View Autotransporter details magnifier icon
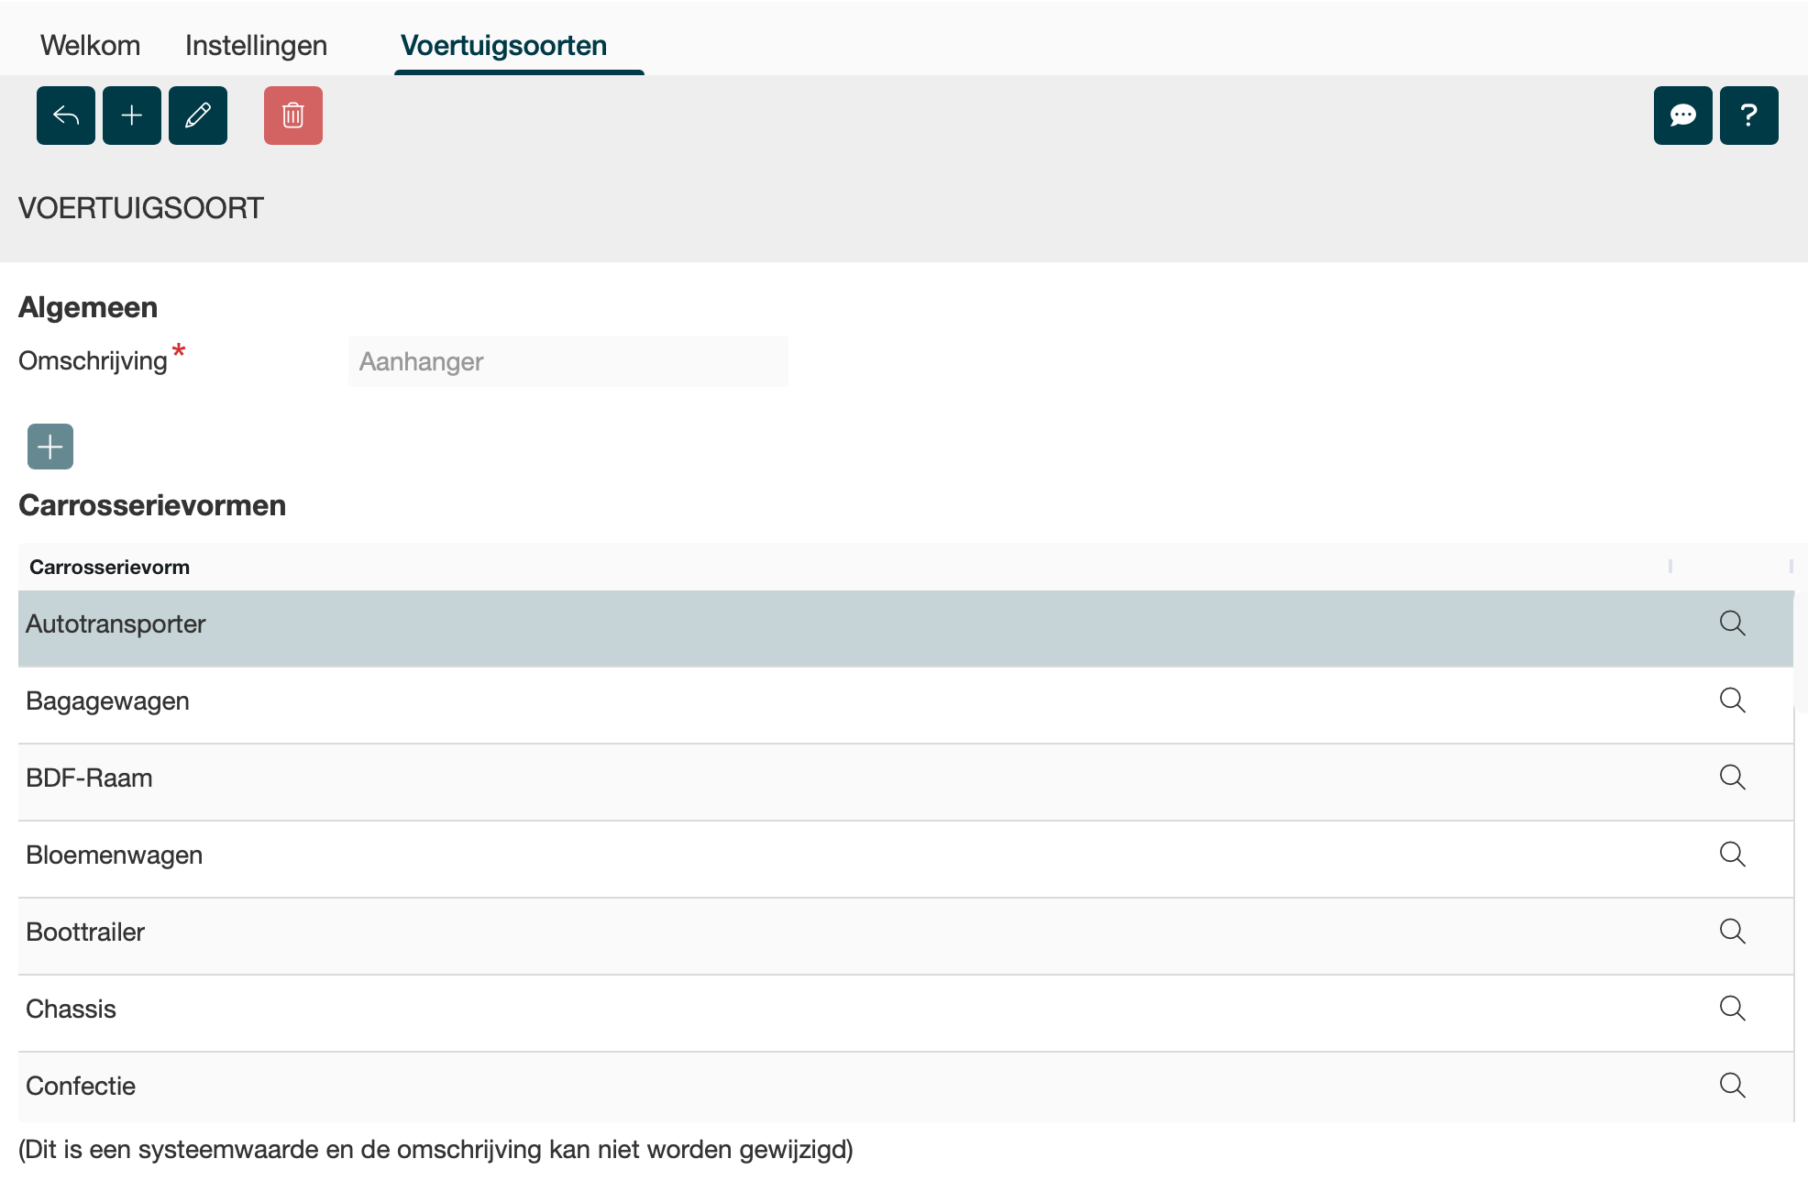This screenshot has height=1181, width=1808. 1732,624
